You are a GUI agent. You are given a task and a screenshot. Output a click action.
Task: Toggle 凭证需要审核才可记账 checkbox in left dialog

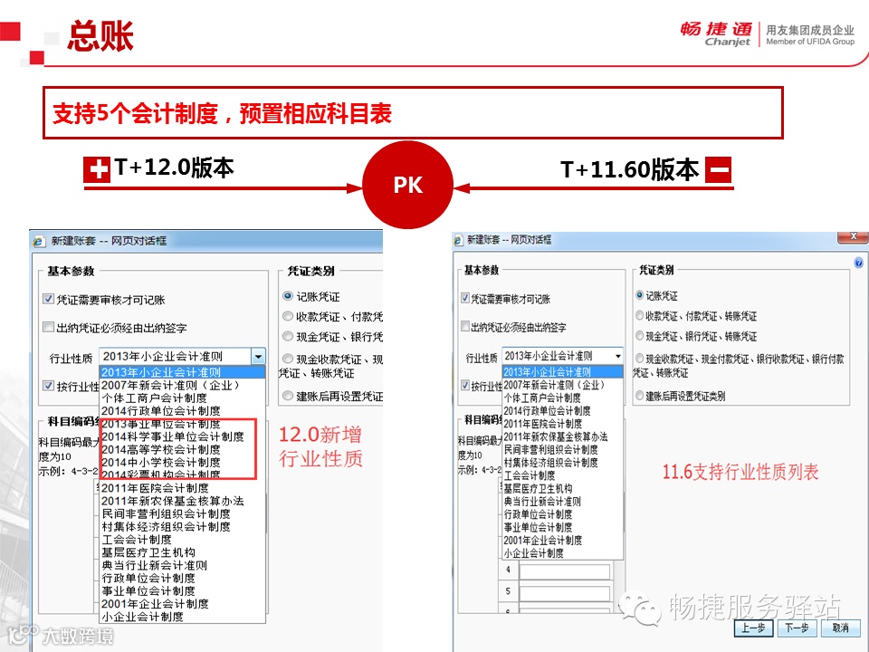coord(49,300)
